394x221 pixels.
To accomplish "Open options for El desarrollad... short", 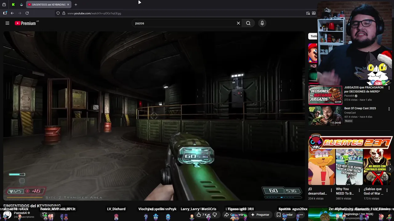I will point(331,190).
